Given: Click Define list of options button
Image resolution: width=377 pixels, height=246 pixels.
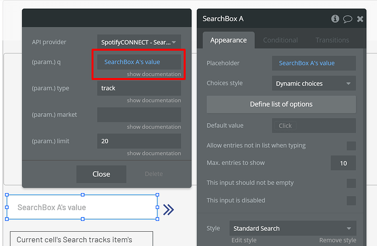Looking at the screenshot, I should (281, 104).
